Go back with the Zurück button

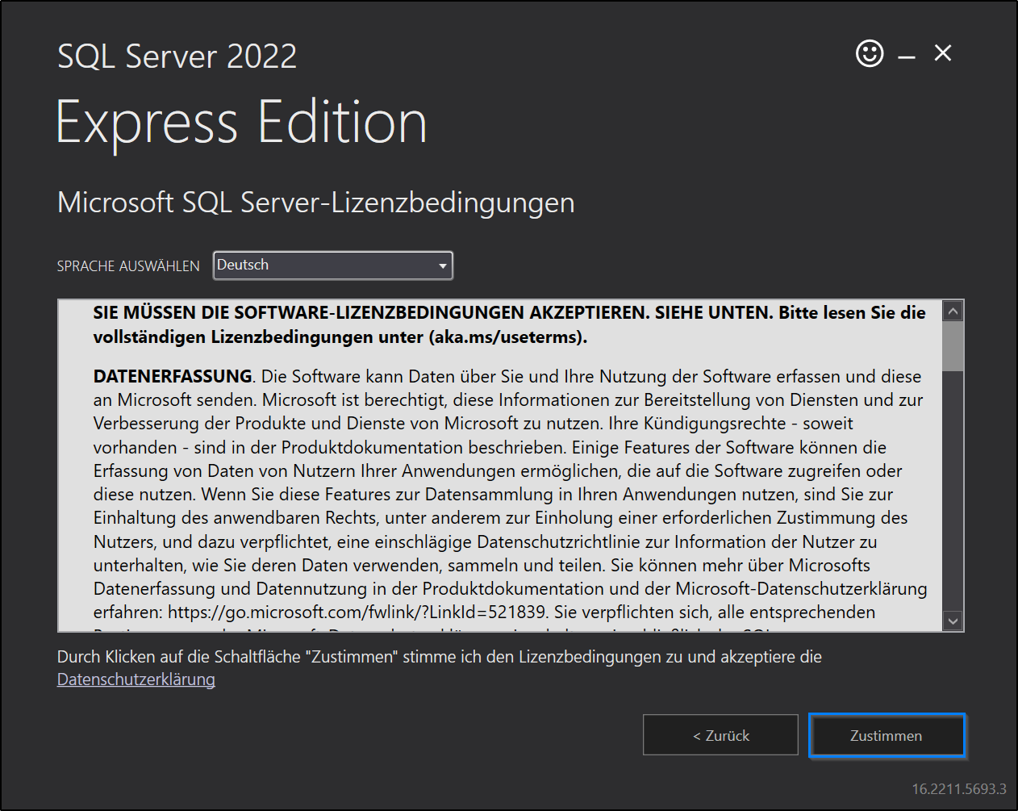pos(720,735)
